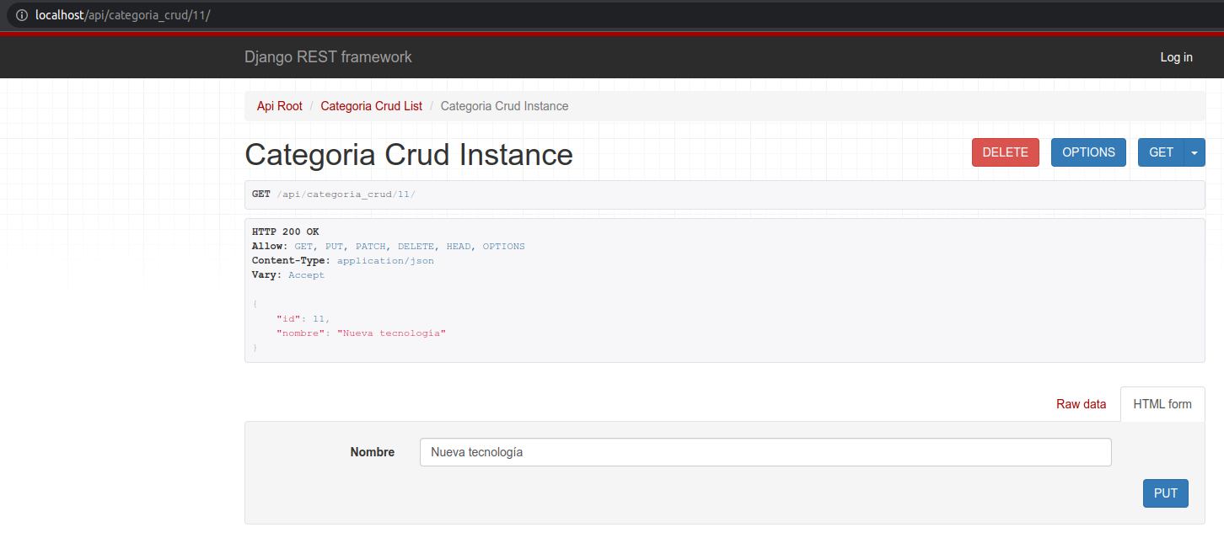Image resolution: width=1224 pixels, height=554 pixels.
Task: Click the OPTIONS button
Action: (x=1087, y=152)
